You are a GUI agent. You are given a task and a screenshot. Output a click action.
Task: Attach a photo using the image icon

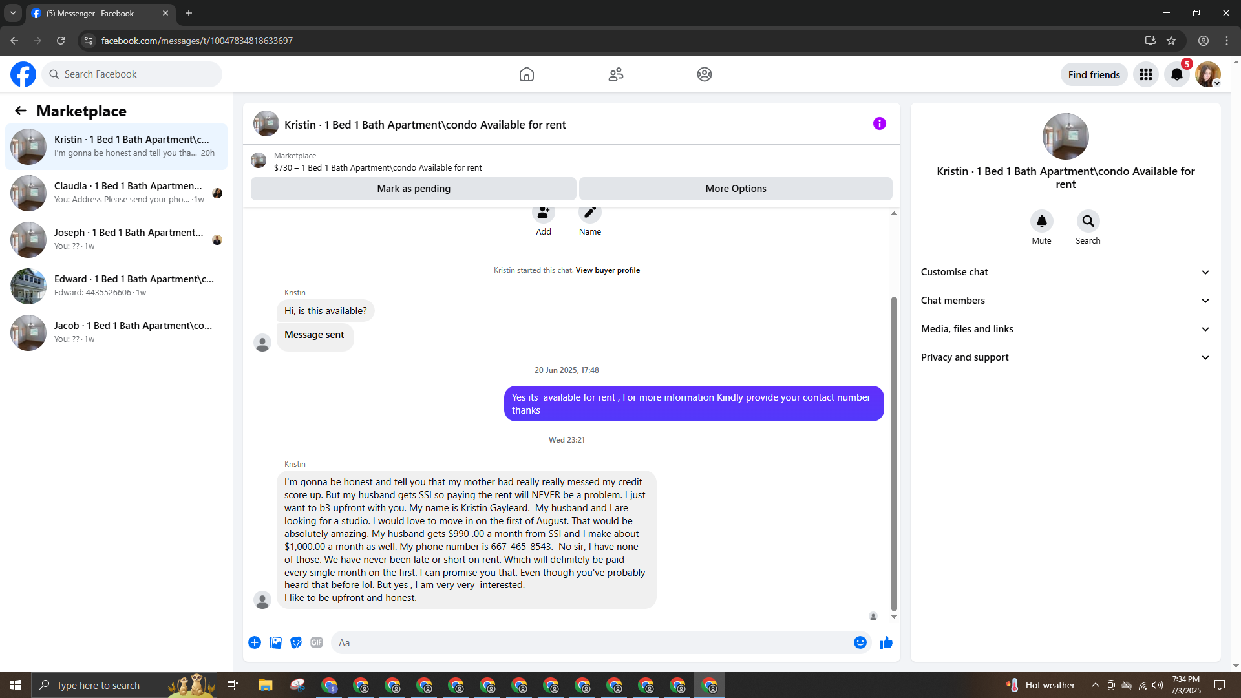click(275, 642)
